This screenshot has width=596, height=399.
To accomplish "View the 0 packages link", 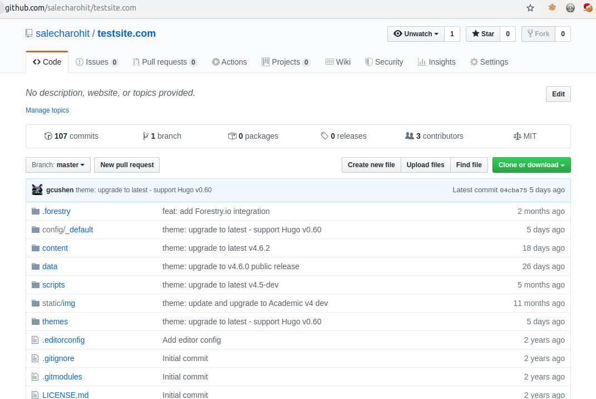I will [253, 136].
